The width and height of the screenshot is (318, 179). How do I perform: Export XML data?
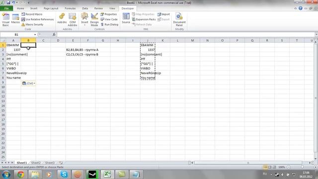click(163, 19)
